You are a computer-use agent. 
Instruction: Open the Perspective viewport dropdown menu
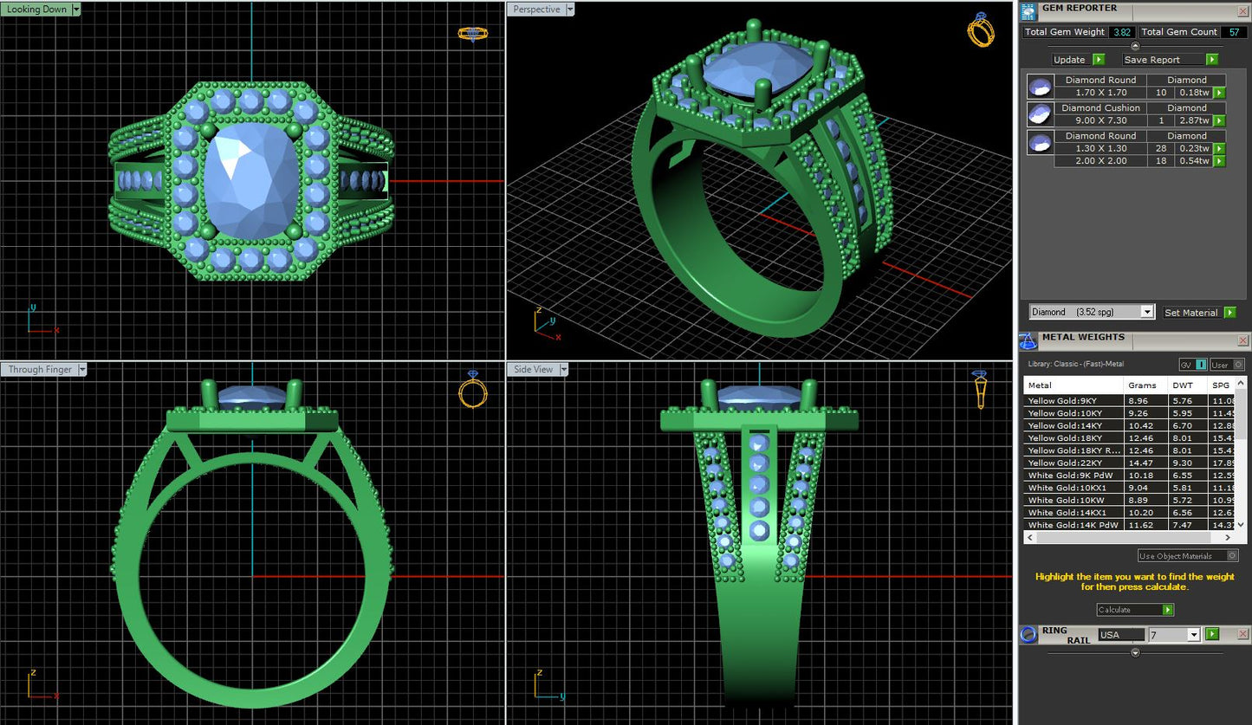(x=569, y=10)
